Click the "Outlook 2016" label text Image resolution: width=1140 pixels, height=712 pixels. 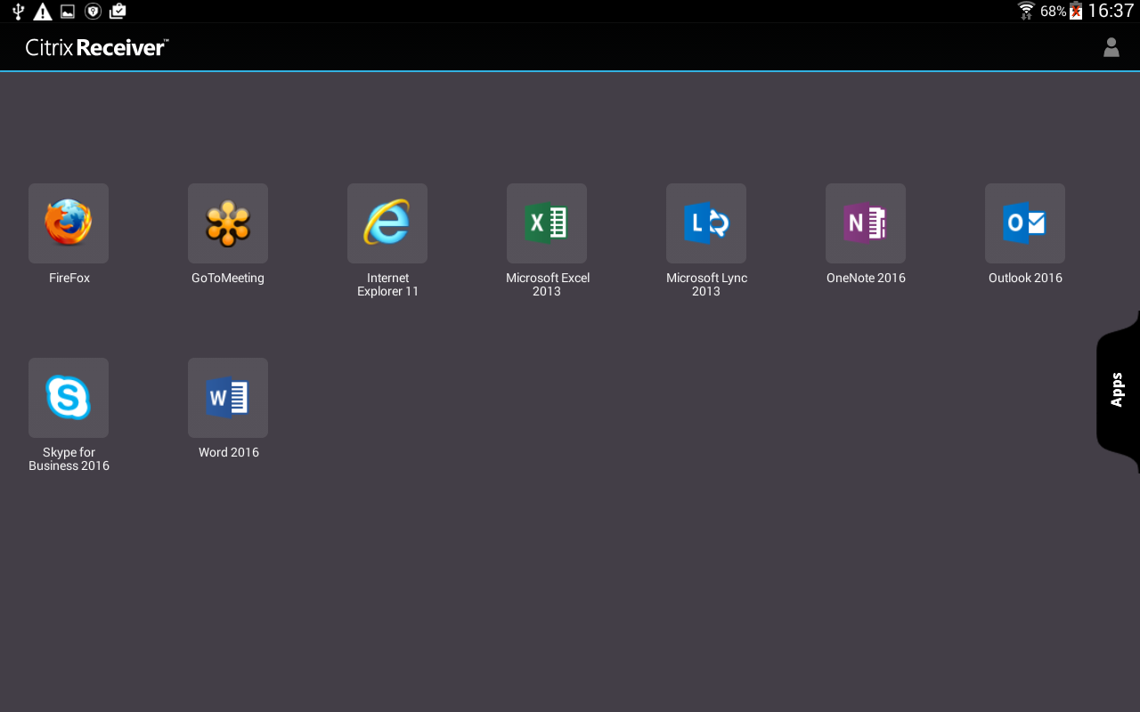click(1025, 278)
